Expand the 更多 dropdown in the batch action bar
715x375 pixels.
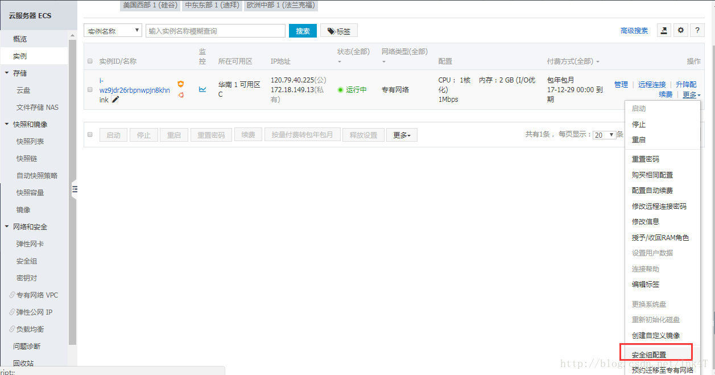[402, 135]
